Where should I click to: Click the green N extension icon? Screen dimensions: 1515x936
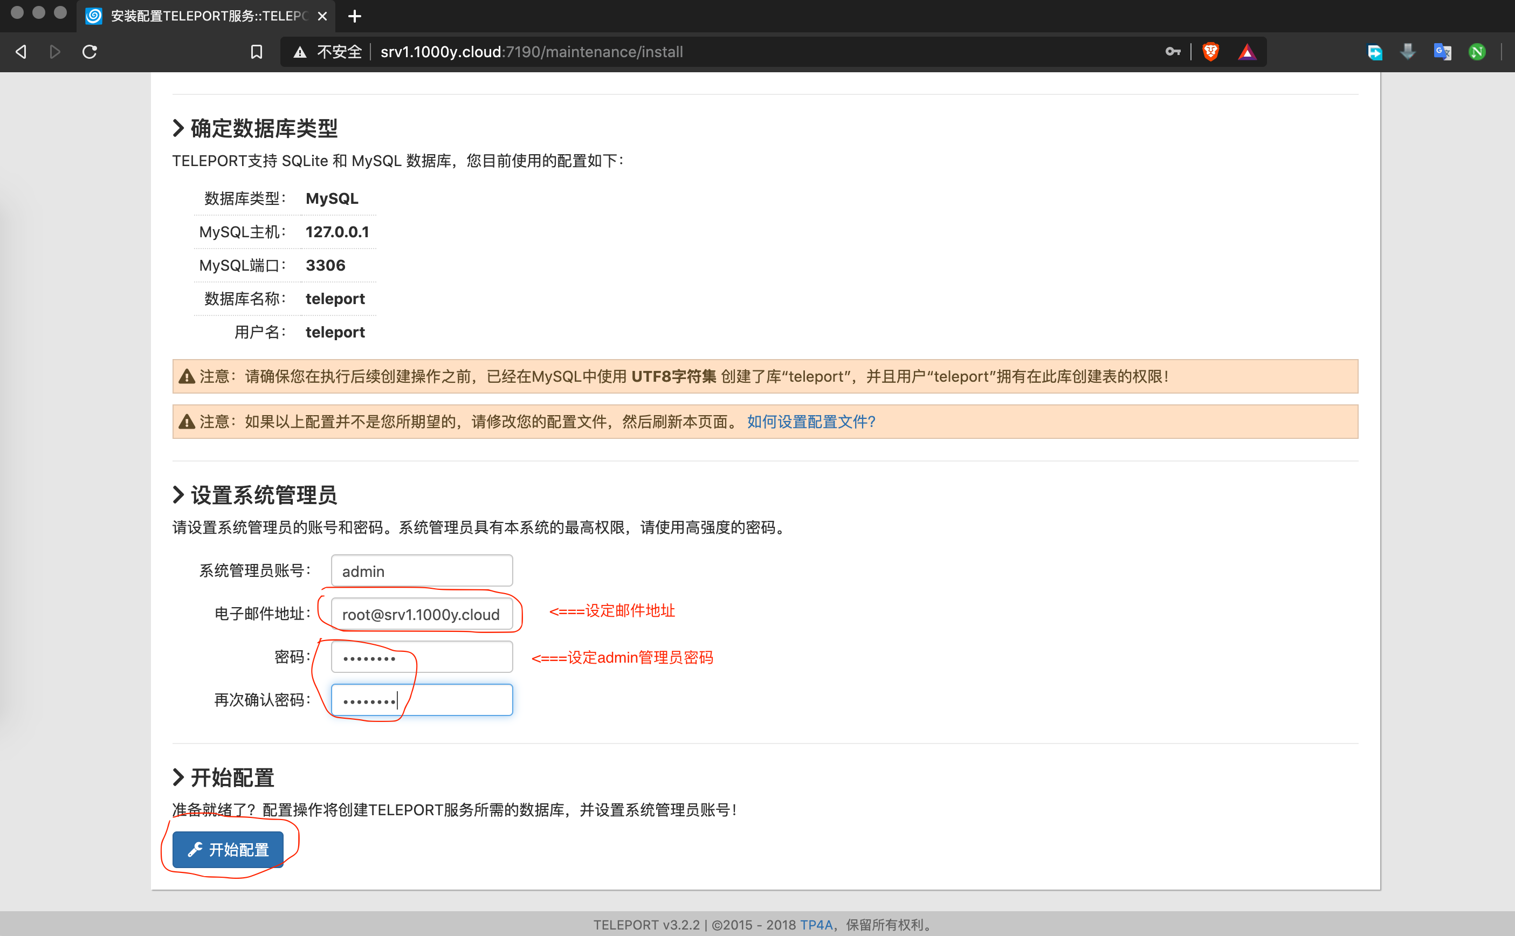click(1477, 52)
